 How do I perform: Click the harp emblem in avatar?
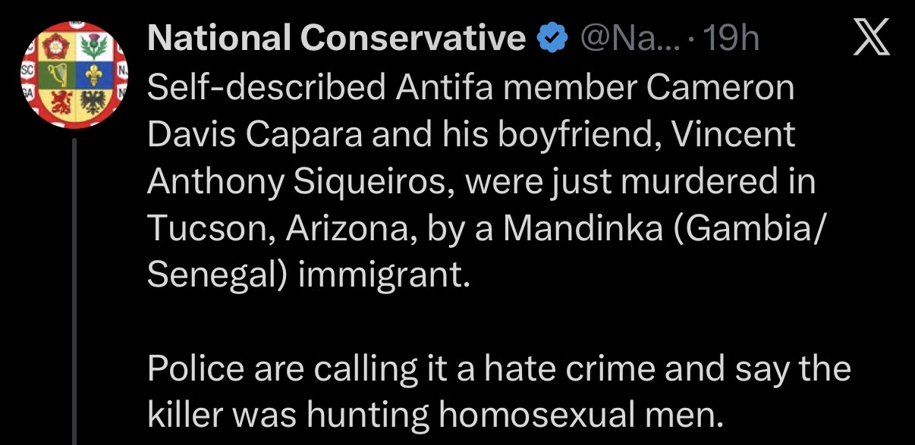point(57,74)
